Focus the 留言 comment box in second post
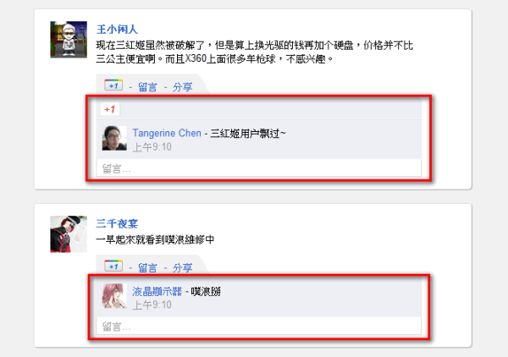 pyautogui.click(x=258, y=327)
